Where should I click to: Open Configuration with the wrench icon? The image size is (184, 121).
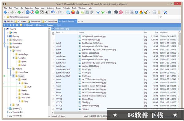[165, 12]
